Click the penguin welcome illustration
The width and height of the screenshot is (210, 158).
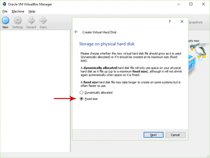click(198, 53)
